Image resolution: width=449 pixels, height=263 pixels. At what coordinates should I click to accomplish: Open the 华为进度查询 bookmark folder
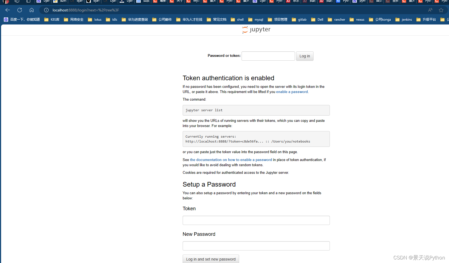tap(135, 20)
